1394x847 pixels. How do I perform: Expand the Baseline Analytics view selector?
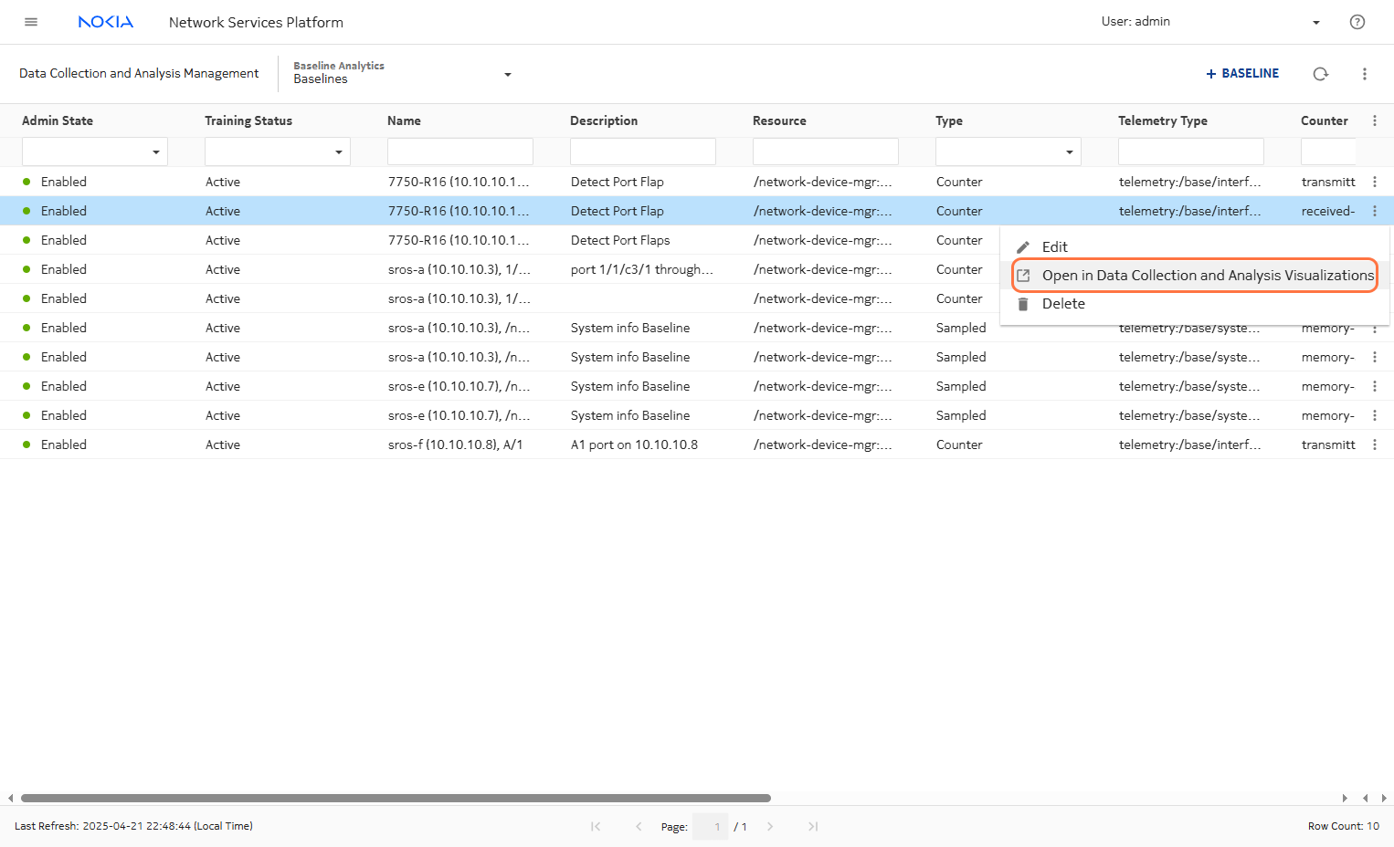pyautogui.click(x=508, y=74)
